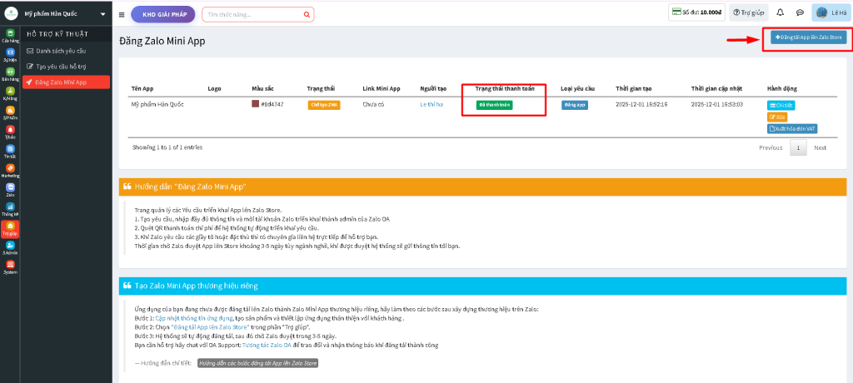Select the highlighted Trợ giúp sidebar icon
853x383 pixels.
tap(10, 228)
